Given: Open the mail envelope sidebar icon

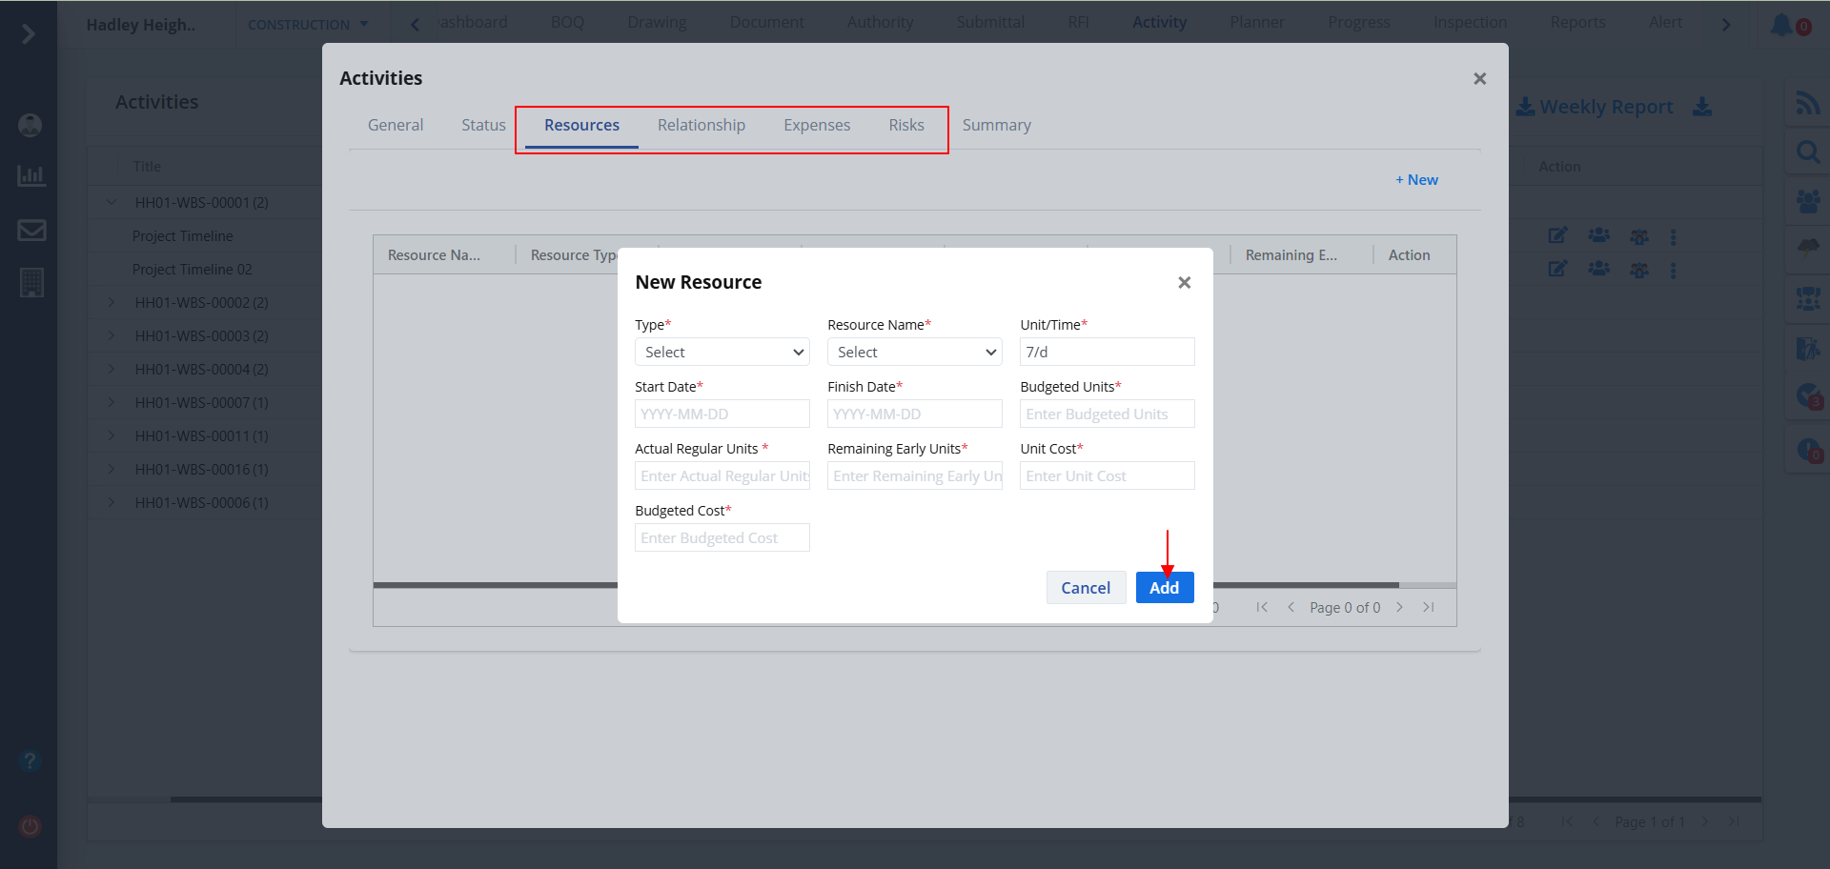Looking at the screenshot, I should (31, 230).
